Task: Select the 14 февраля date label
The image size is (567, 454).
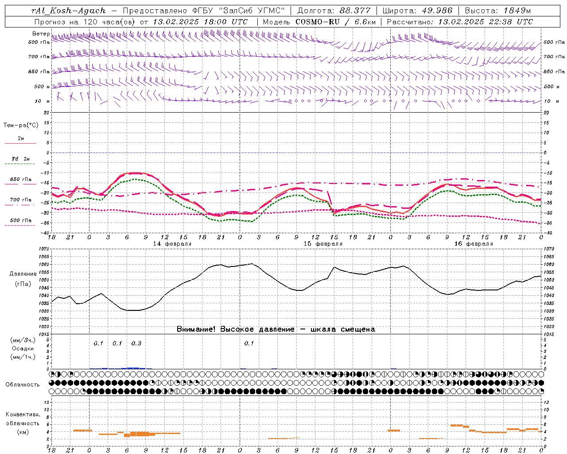Action: point(172,244)
